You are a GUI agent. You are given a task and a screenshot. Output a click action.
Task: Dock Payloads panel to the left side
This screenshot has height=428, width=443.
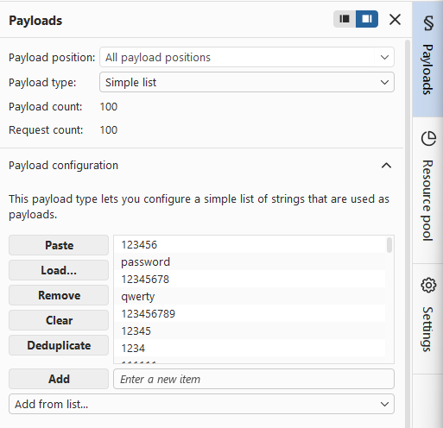click(345, 19)
